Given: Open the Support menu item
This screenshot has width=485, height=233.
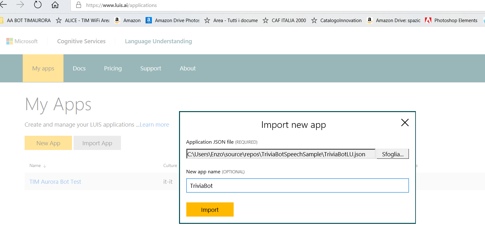Looking at the screenshot, I should tap(151, 69).
